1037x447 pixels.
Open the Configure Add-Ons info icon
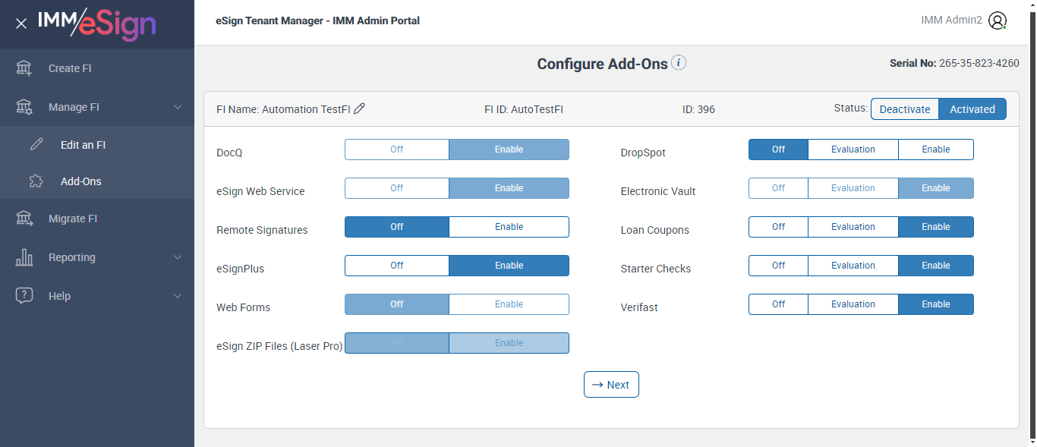[679, 63]
